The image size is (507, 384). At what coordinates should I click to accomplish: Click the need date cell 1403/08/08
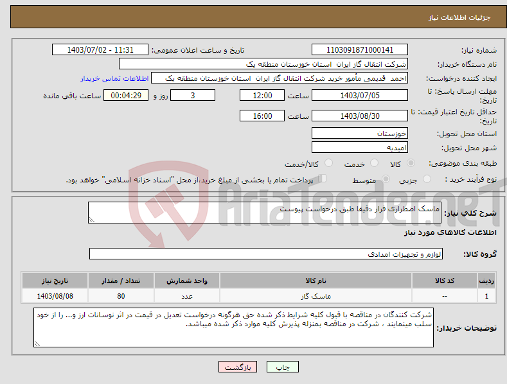pyautogui.click(x=55, y=296)
